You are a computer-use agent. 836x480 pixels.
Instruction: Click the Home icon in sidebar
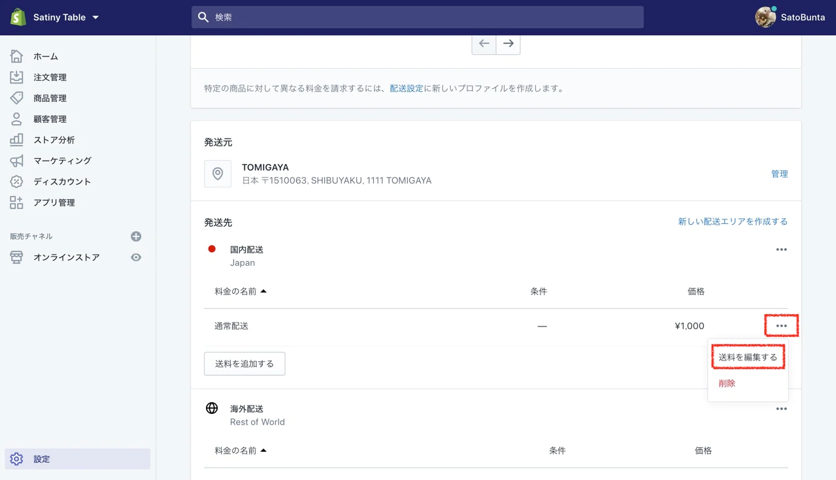16,56
